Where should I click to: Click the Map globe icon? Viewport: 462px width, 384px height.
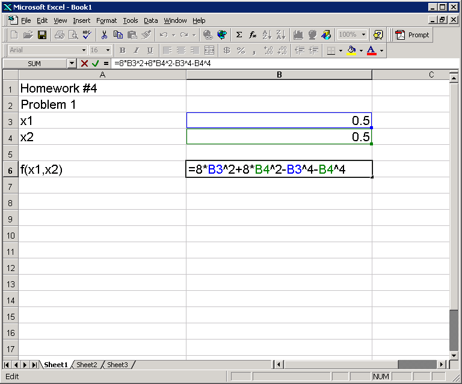point(312,35)
